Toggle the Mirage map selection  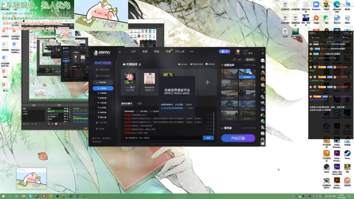coord(229,74)
